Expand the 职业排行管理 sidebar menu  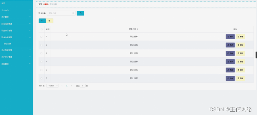click(16, 31)
